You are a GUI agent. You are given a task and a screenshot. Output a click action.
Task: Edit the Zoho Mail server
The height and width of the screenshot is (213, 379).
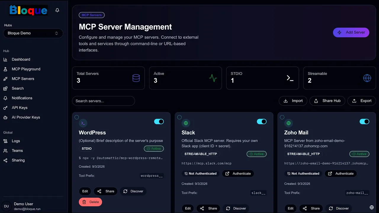click(290, 209)
